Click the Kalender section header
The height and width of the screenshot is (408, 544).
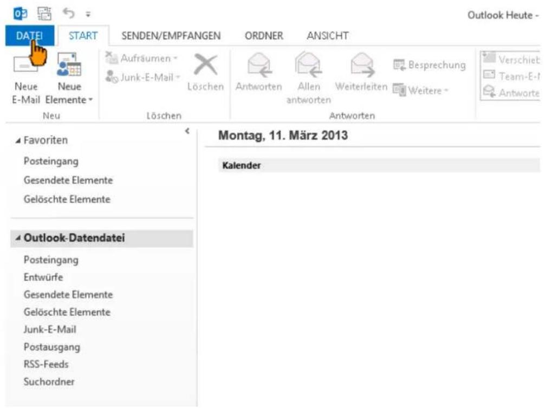pyautogui.click(x=379, y=165)
